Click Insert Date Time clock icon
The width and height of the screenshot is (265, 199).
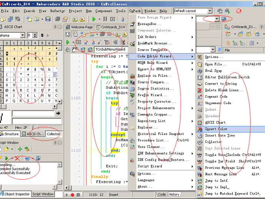(x=200, y=136)
